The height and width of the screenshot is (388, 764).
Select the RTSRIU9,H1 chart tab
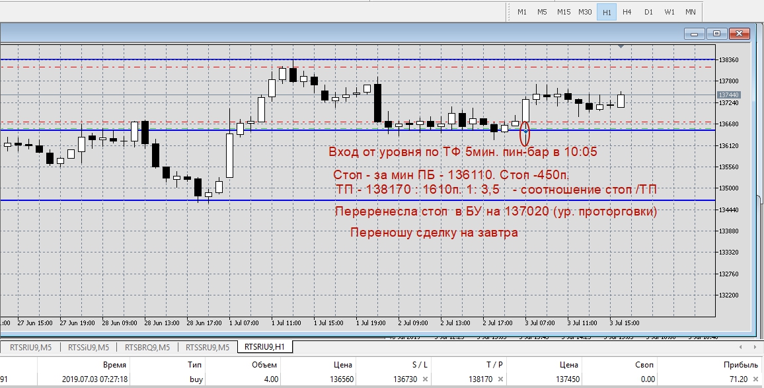click(264, 347)
